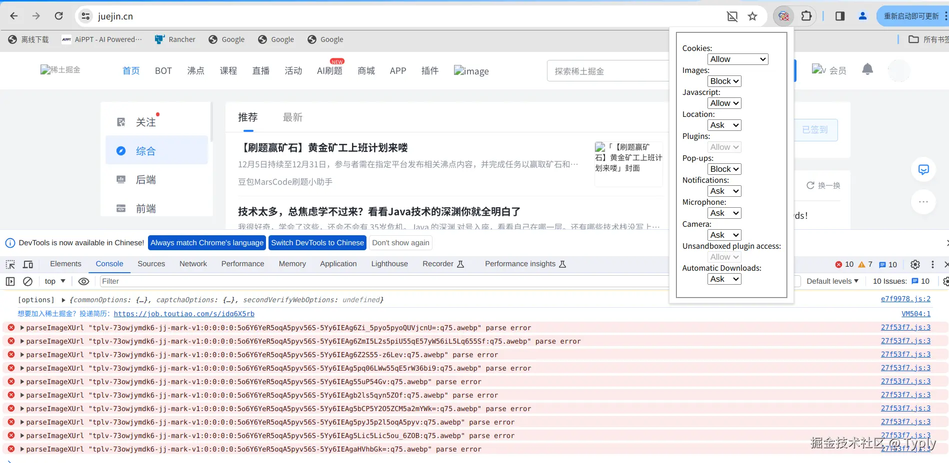
Task: Activate the inspect element picker
Action: 9,264
